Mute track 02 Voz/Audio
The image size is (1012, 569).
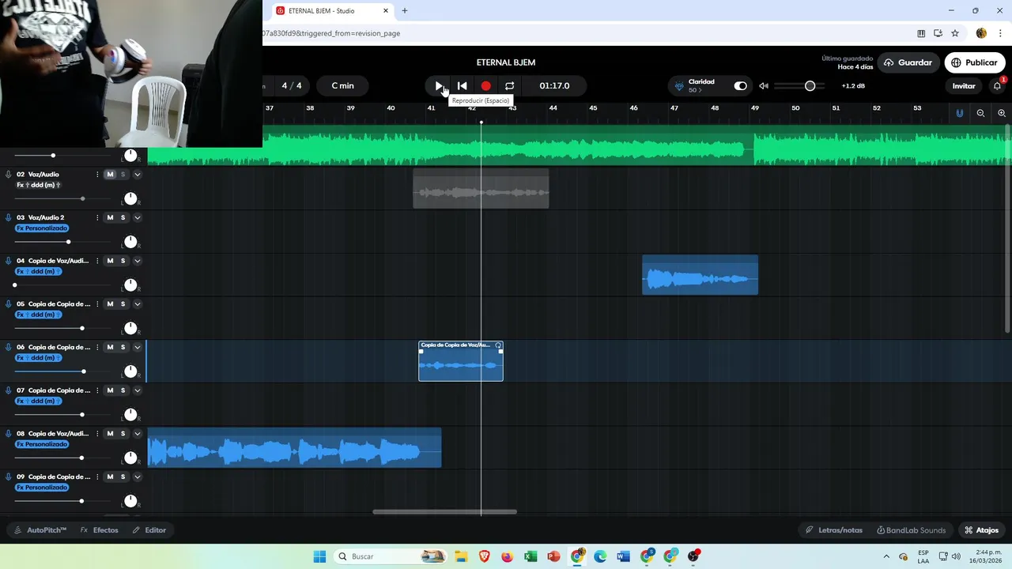pos(110,174)
